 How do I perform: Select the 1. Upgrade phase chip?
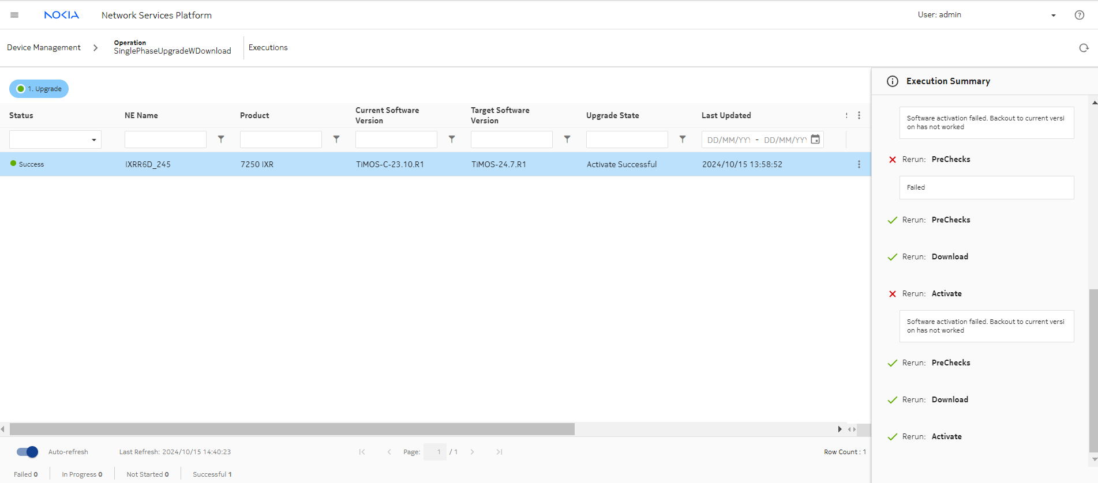[39, 89]
